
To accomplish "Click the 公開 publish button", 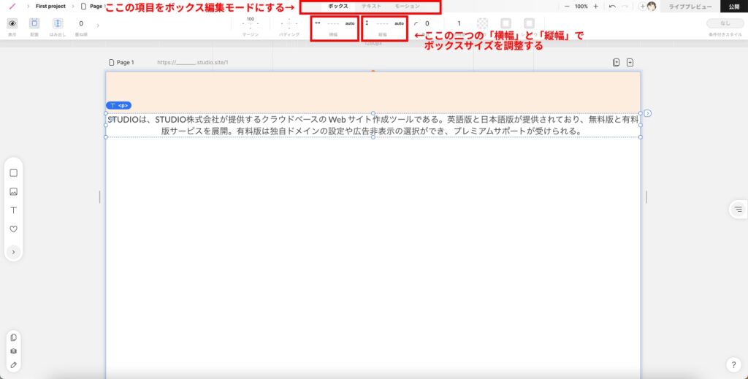I will pyautogui.click(x=734, y=7).
